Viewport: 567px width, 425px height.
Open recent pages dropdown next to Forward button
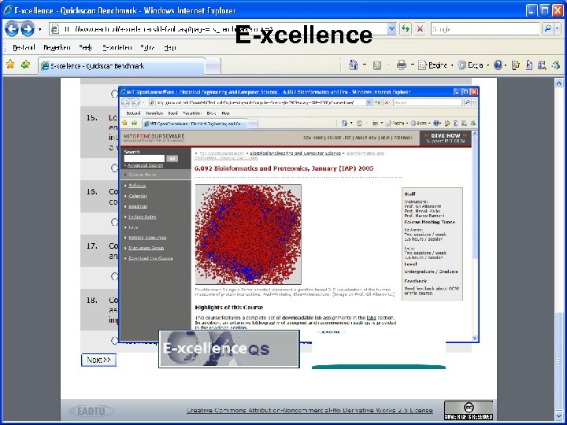pos(40,29)
